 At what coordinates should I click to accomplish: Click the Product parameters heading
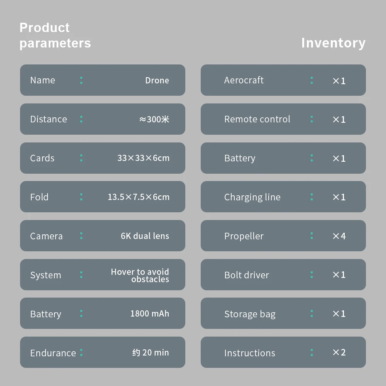point(55,35)
